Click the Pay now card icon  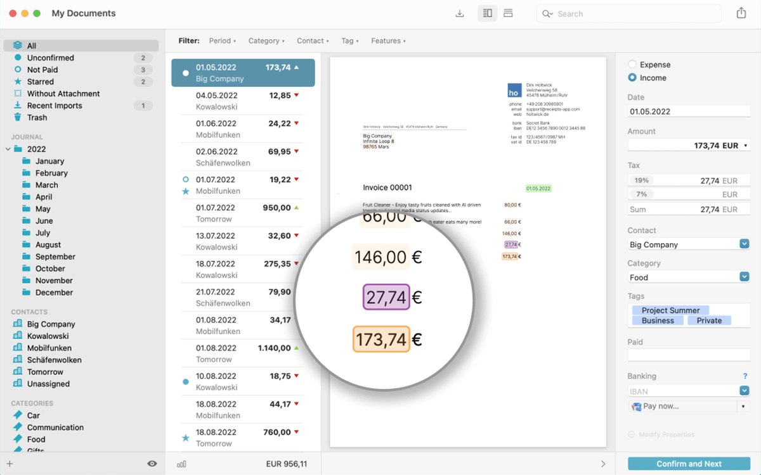click(637, 407)
